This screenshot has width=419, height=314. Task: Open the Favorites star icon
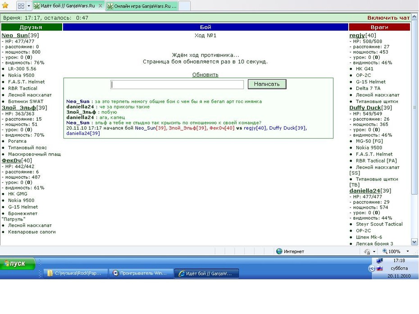click(5, 5)
